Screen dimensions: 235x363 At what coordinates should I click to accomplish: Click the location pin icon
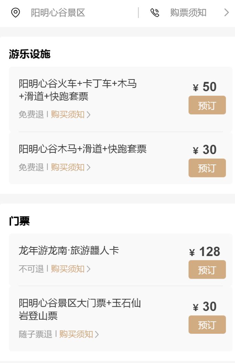pos(16,13)
